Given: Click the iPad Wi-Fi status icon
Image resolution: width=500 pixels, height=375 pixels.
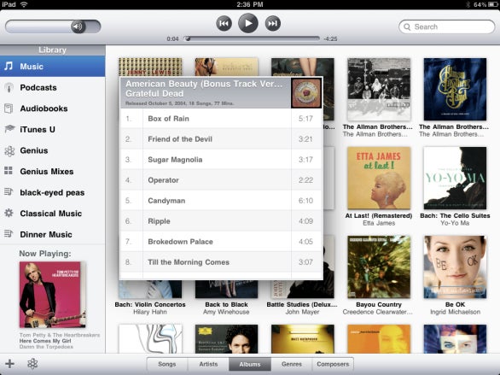Looking at the screenshot, I should (x=24, y=4).
